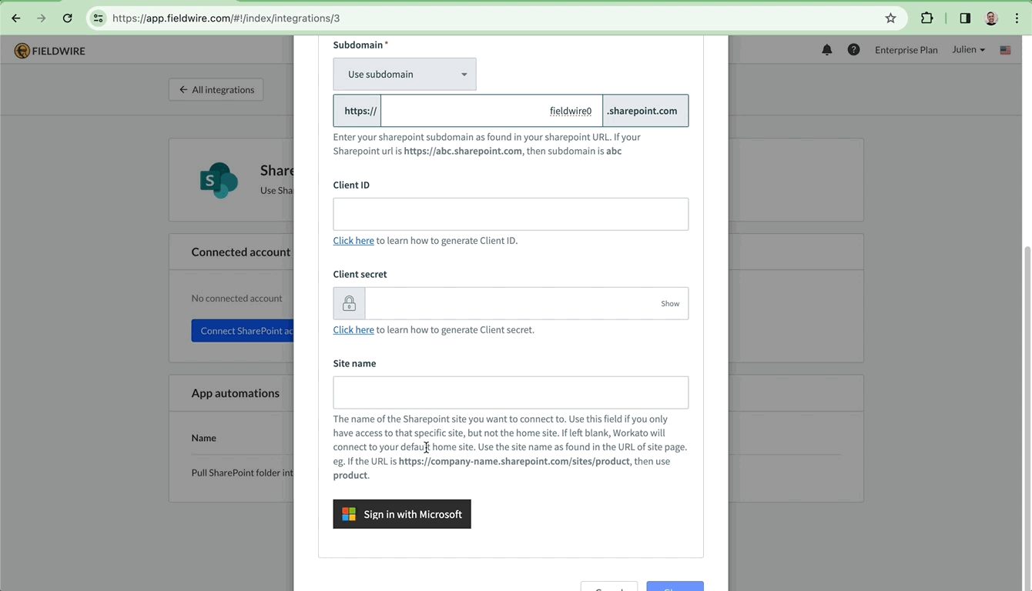Click the side panel icon in browser toolbar
Viewport: 1032px width, 591px height.
click(963, 18)
